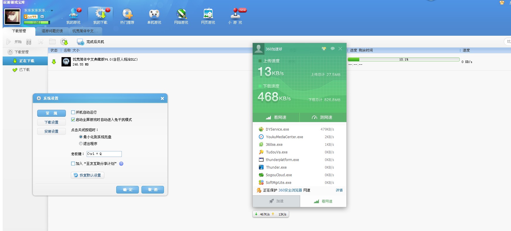
Task: Click the 完成后关机 shutdown icon
Action: 80,42
